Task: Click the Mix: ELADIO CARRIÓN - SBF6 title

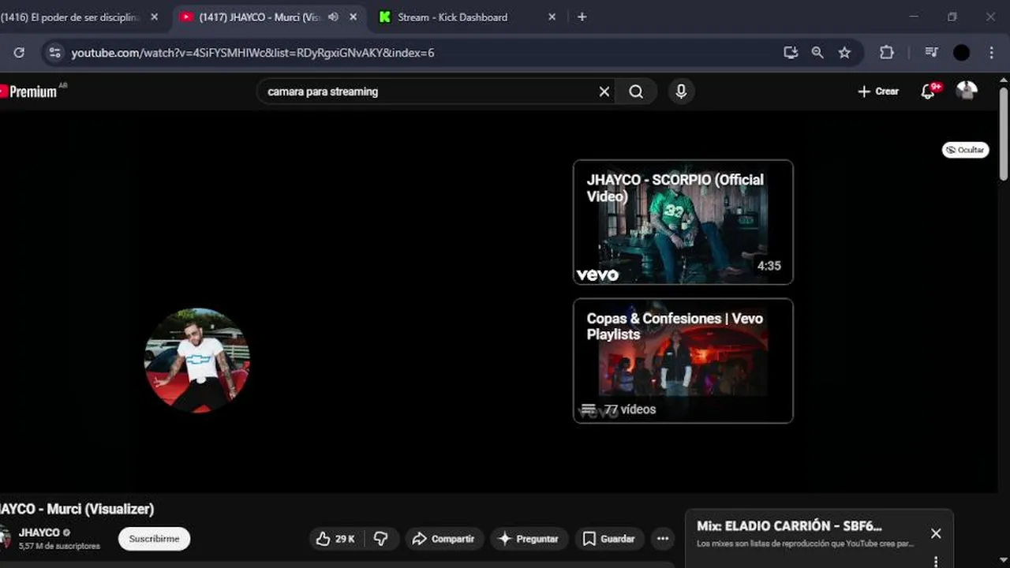Action: pyautogui.click(x=789, y=526)
